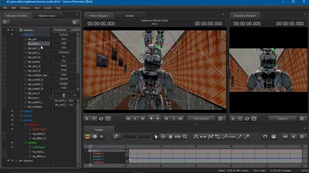Expand the nbonnie1 animation set arrow
The image size is (309, 173).
[x=13, y=30]
